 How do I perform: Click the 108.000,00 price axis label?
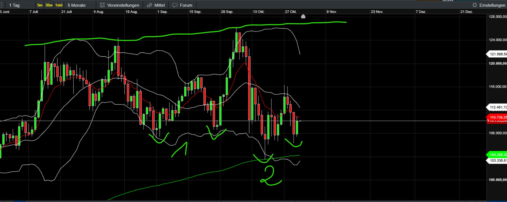497,133
